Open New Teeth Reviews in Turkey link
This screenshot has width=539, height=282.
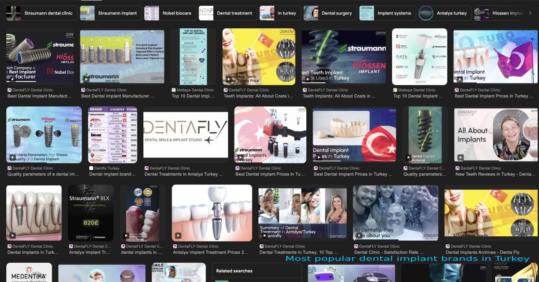495,174
